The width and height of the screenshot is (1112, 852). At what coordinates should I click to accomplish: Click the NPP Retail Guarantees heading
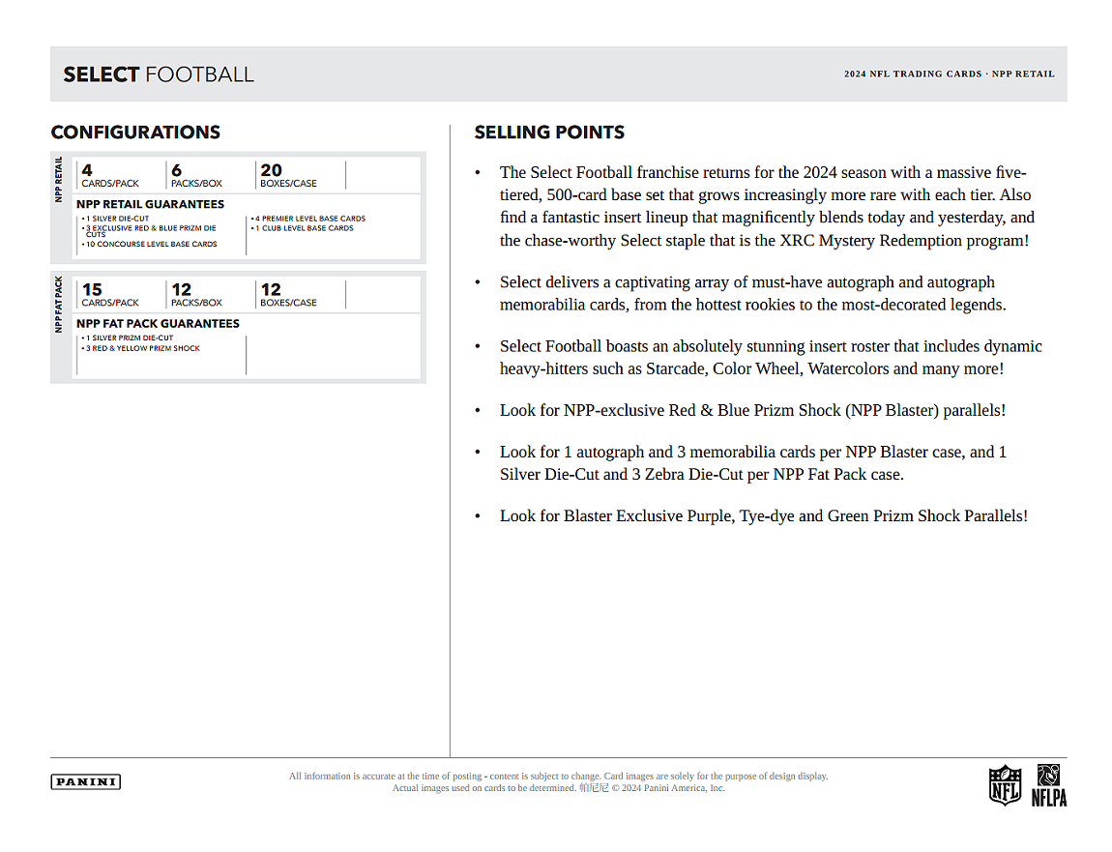click(150, 204)
